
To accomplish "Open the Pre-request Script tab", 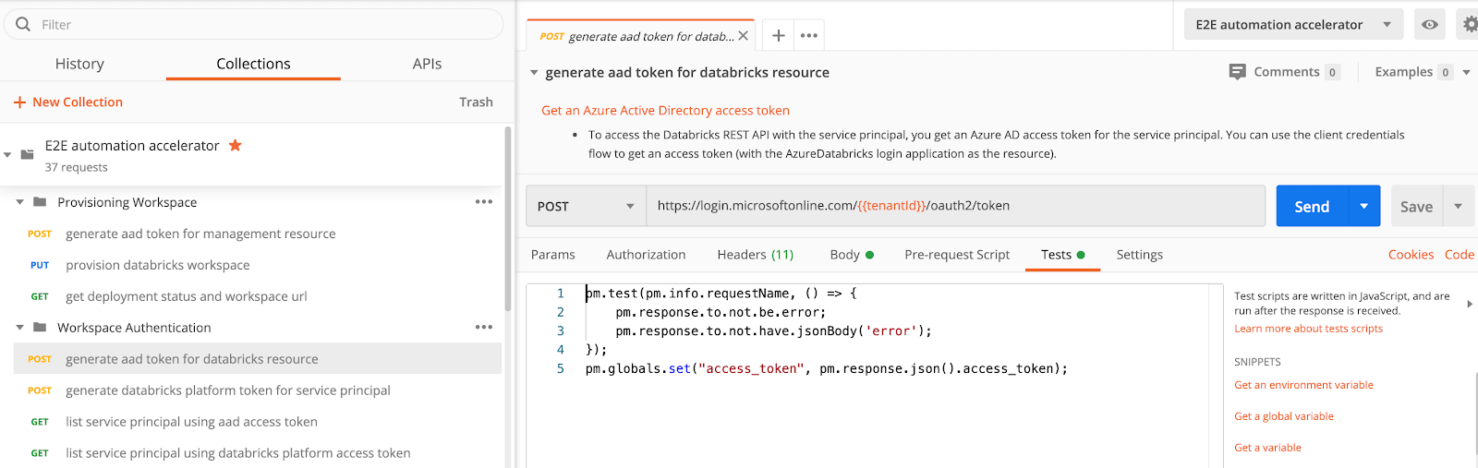I will (x=956, y=255).
